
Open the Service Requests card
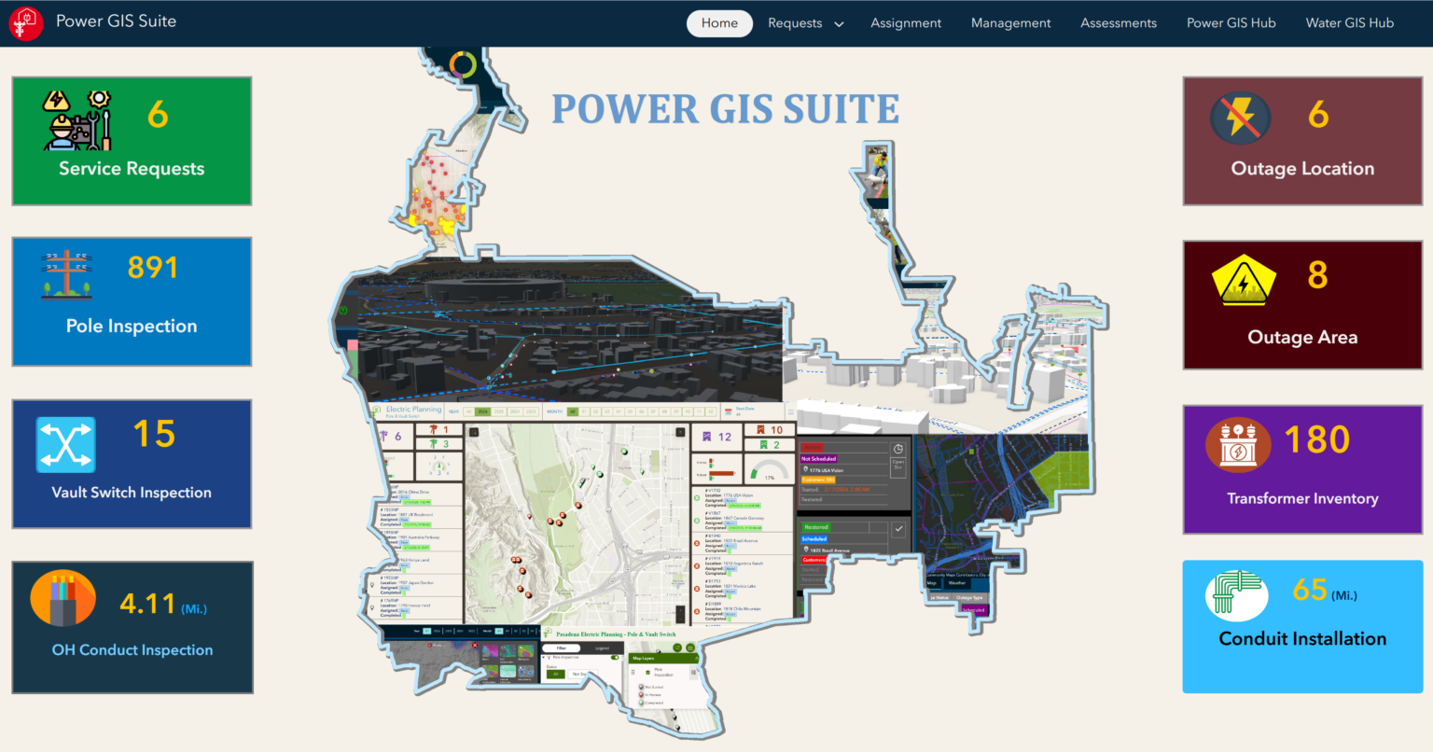[132, 141]
